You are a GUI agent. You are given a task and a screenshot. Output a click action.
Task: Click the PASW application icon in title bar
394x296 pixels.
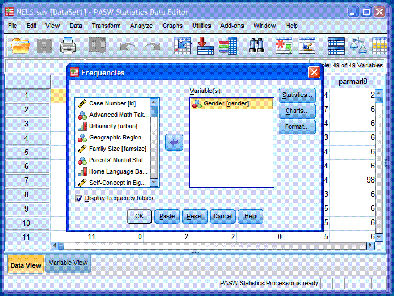[10, 11]
